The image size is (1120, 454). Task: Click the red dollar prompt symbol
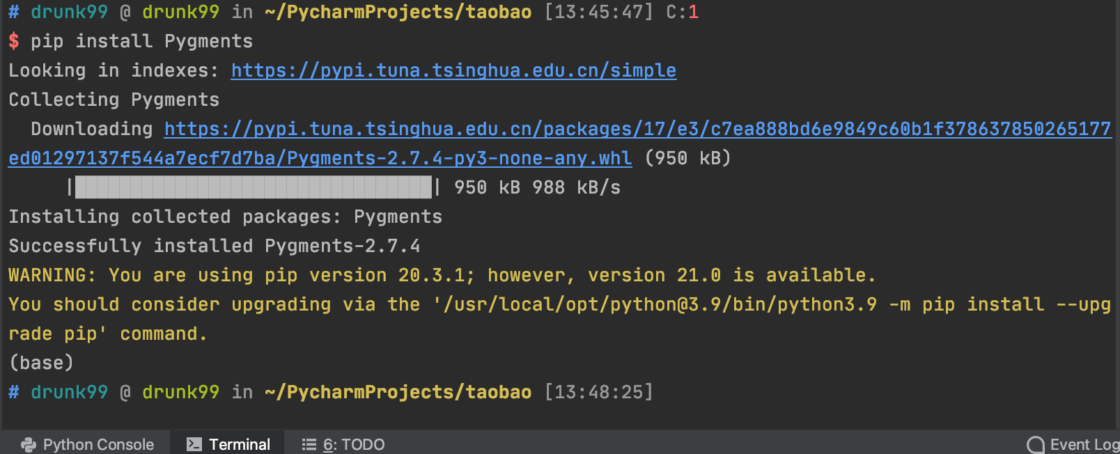pyautogui.click(x=14, y=41)
